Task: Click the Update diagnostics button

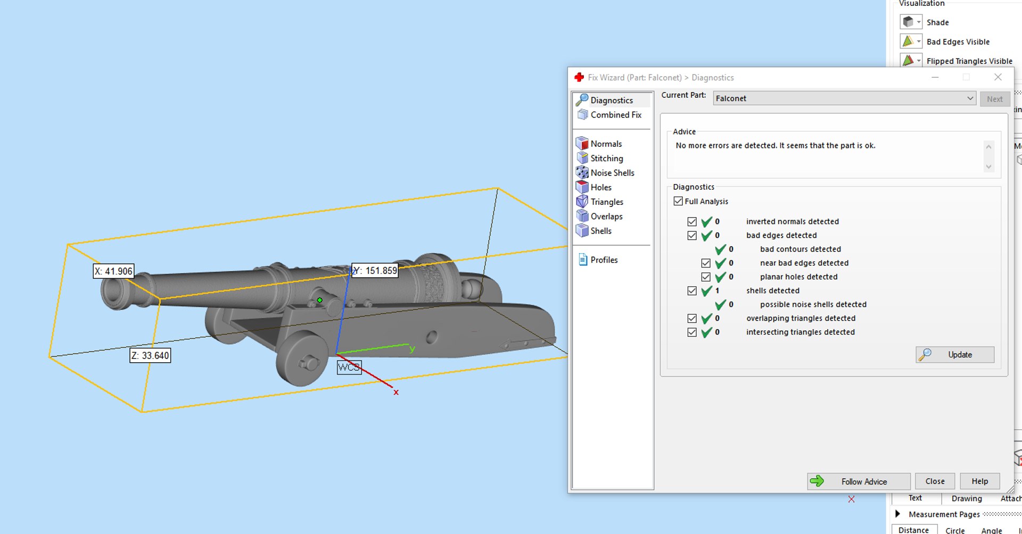Action: pos(955,355)
